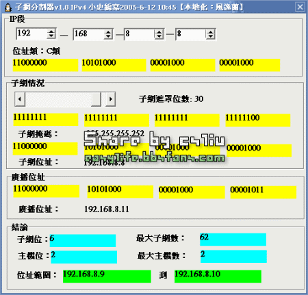Click broadcast binary cell 00001011
Screen dimensions: 308x295
pyautogui.click(x=264, y=192)
